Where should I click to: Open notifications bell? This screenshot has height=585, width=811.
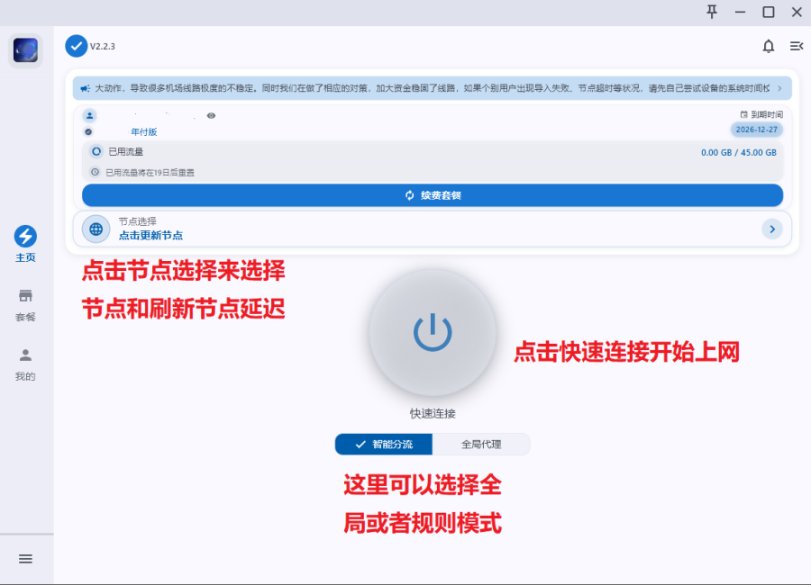768,47
